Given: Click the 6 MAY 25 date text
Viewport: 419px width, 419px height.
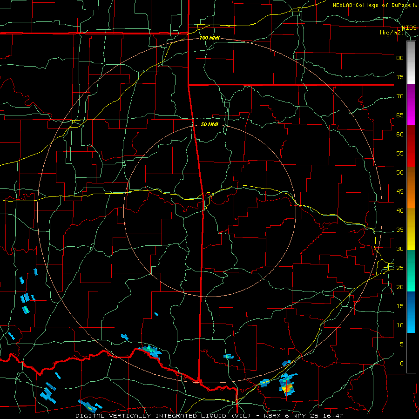Looking at the screenshot, I should tap(303, 416).
